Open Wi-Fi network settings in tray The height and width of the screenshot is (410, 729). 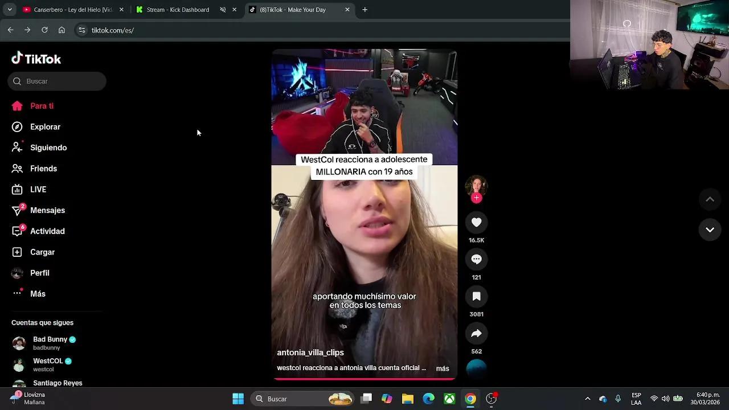[654, 399]
